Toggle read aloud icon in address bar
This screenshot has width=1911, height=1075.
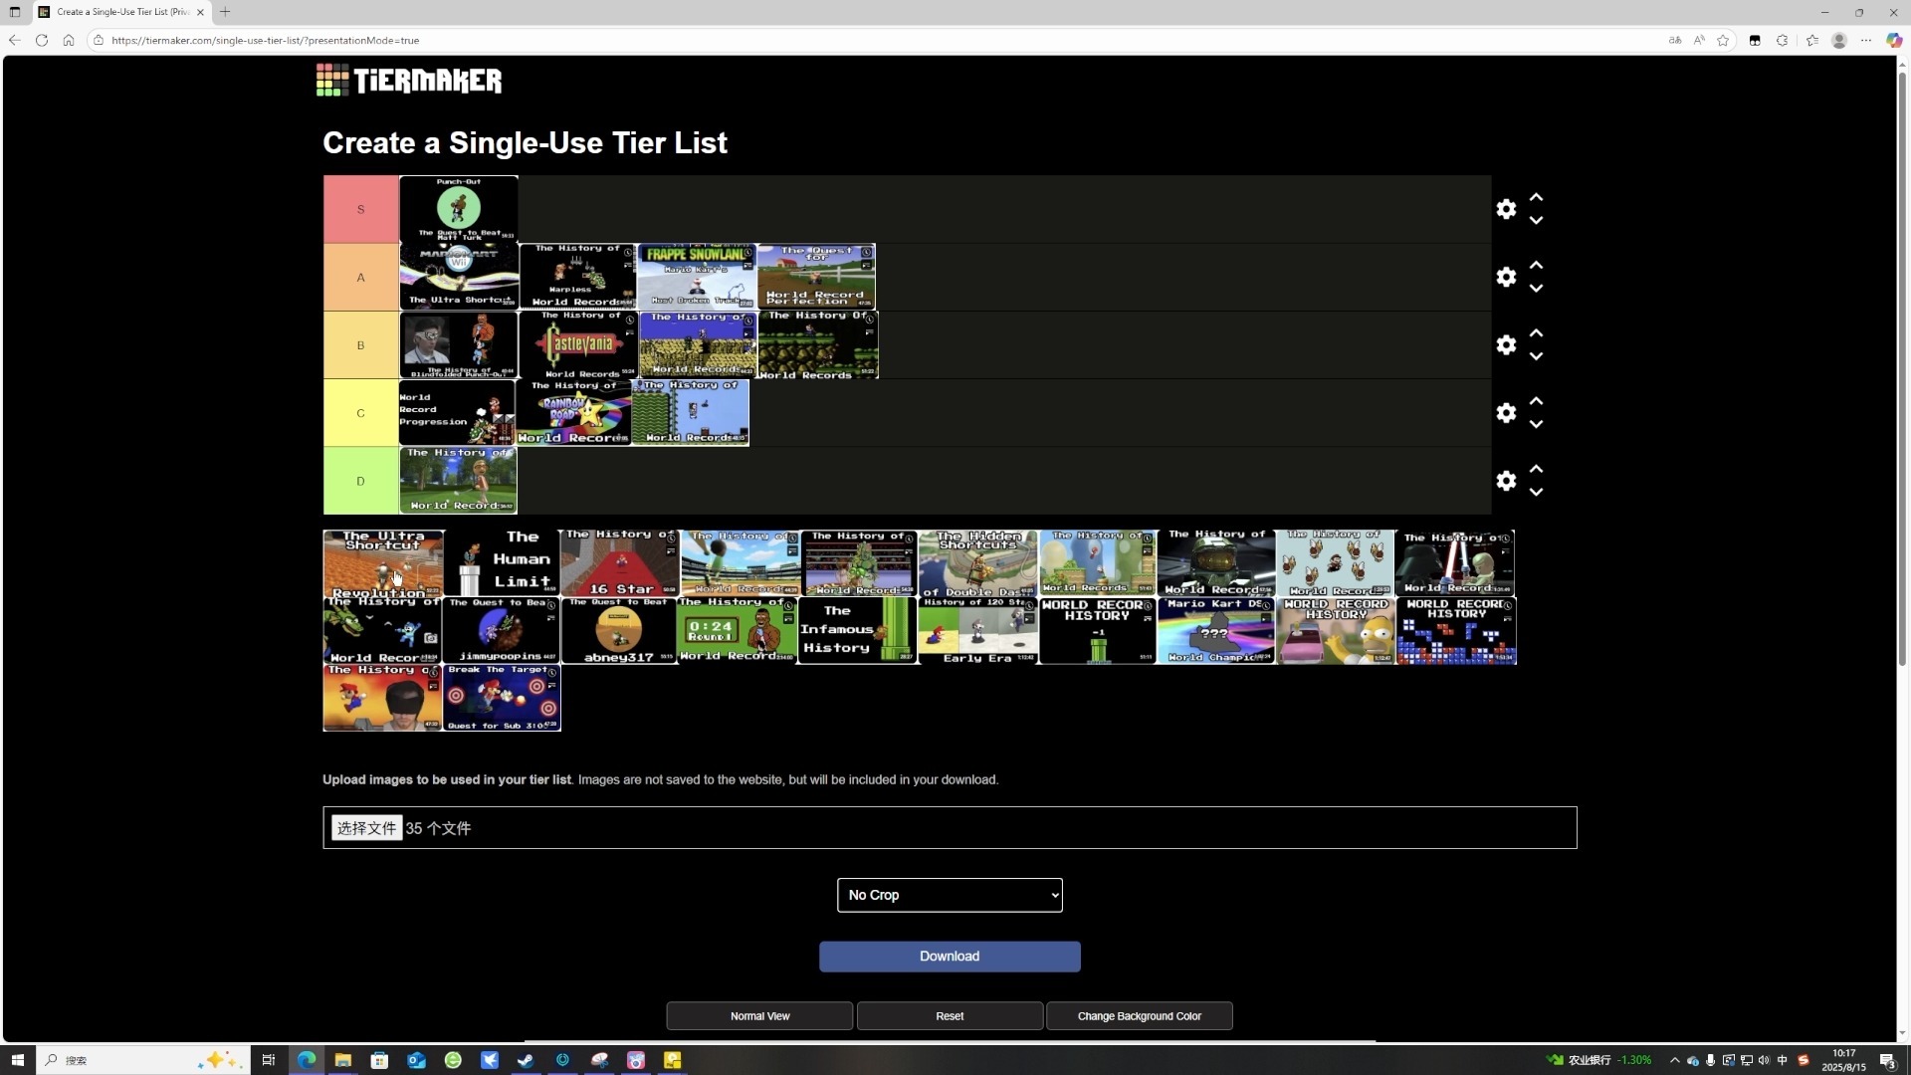(1699, 41)
